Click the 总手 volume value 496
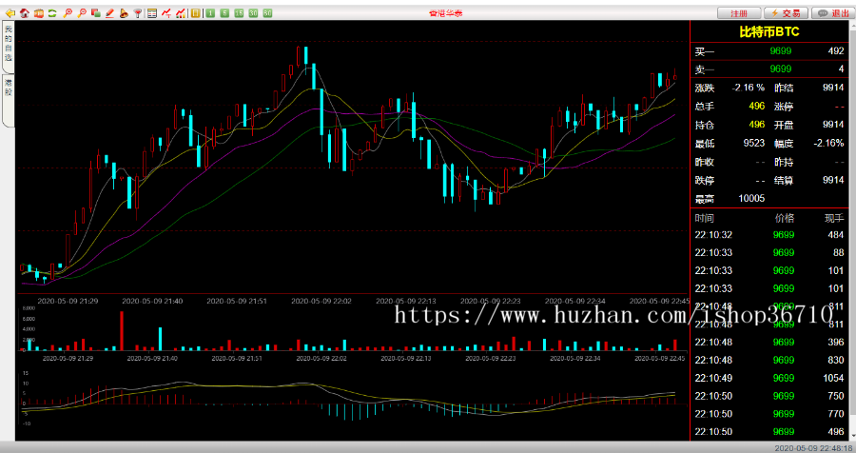This screenshot has width=856, height=453. [757, 106]
